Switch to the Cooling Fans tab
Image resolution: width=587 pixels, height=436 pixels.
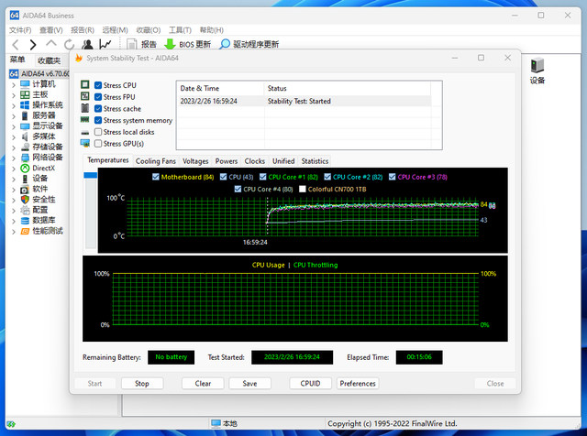(x=155, y=161)
